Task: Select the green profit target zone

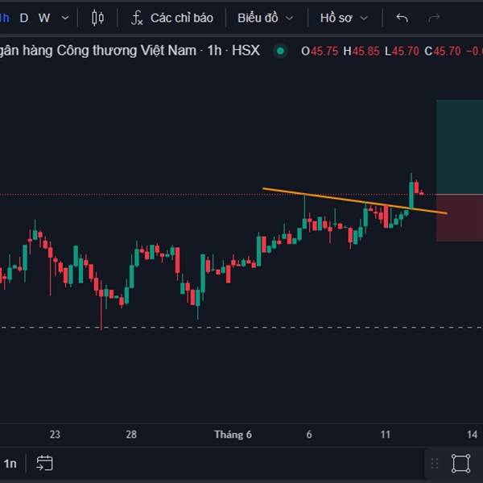Action: click(460, 147)
